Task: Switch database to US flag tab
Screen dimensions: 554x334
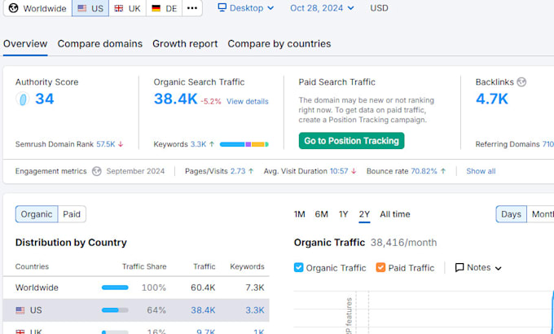Action: [x=90, y=8]
